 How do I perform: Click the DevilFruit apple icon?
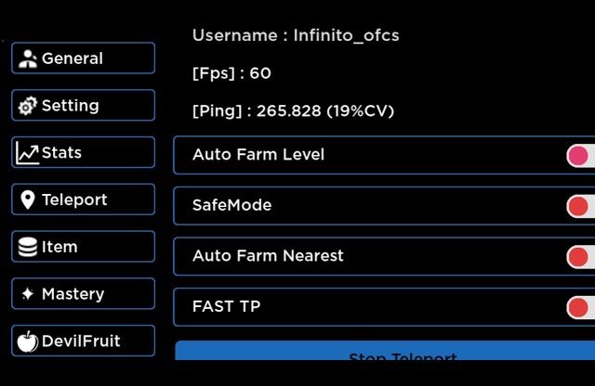(x=28, y=341)
